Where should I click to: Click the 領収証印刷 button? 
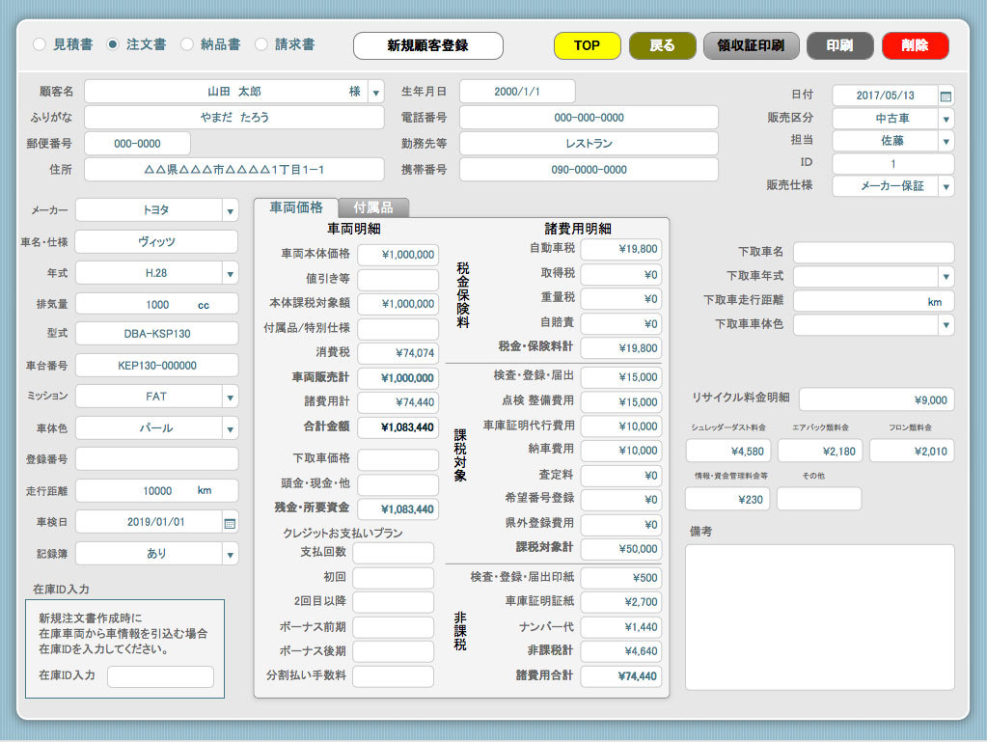click(x=751, y=45)
